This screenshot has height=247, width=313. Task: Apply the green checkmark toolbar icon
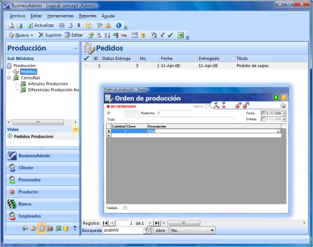tap(170, 35)
